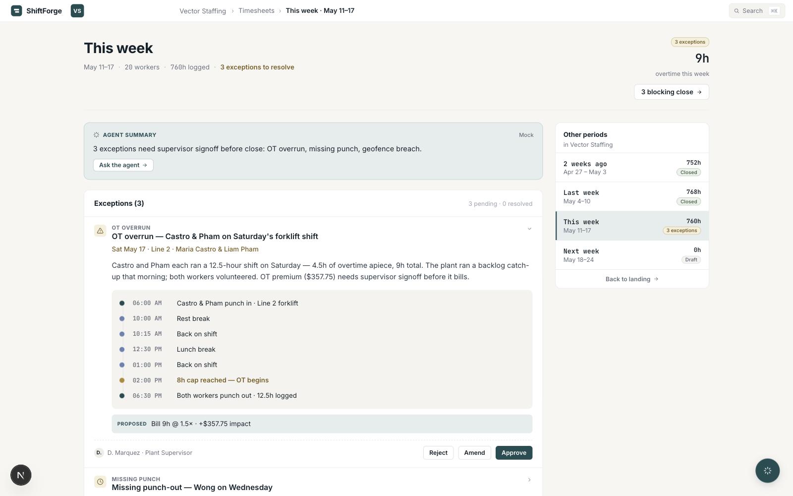Click the 10:00 AM Rest break entry

322,318
